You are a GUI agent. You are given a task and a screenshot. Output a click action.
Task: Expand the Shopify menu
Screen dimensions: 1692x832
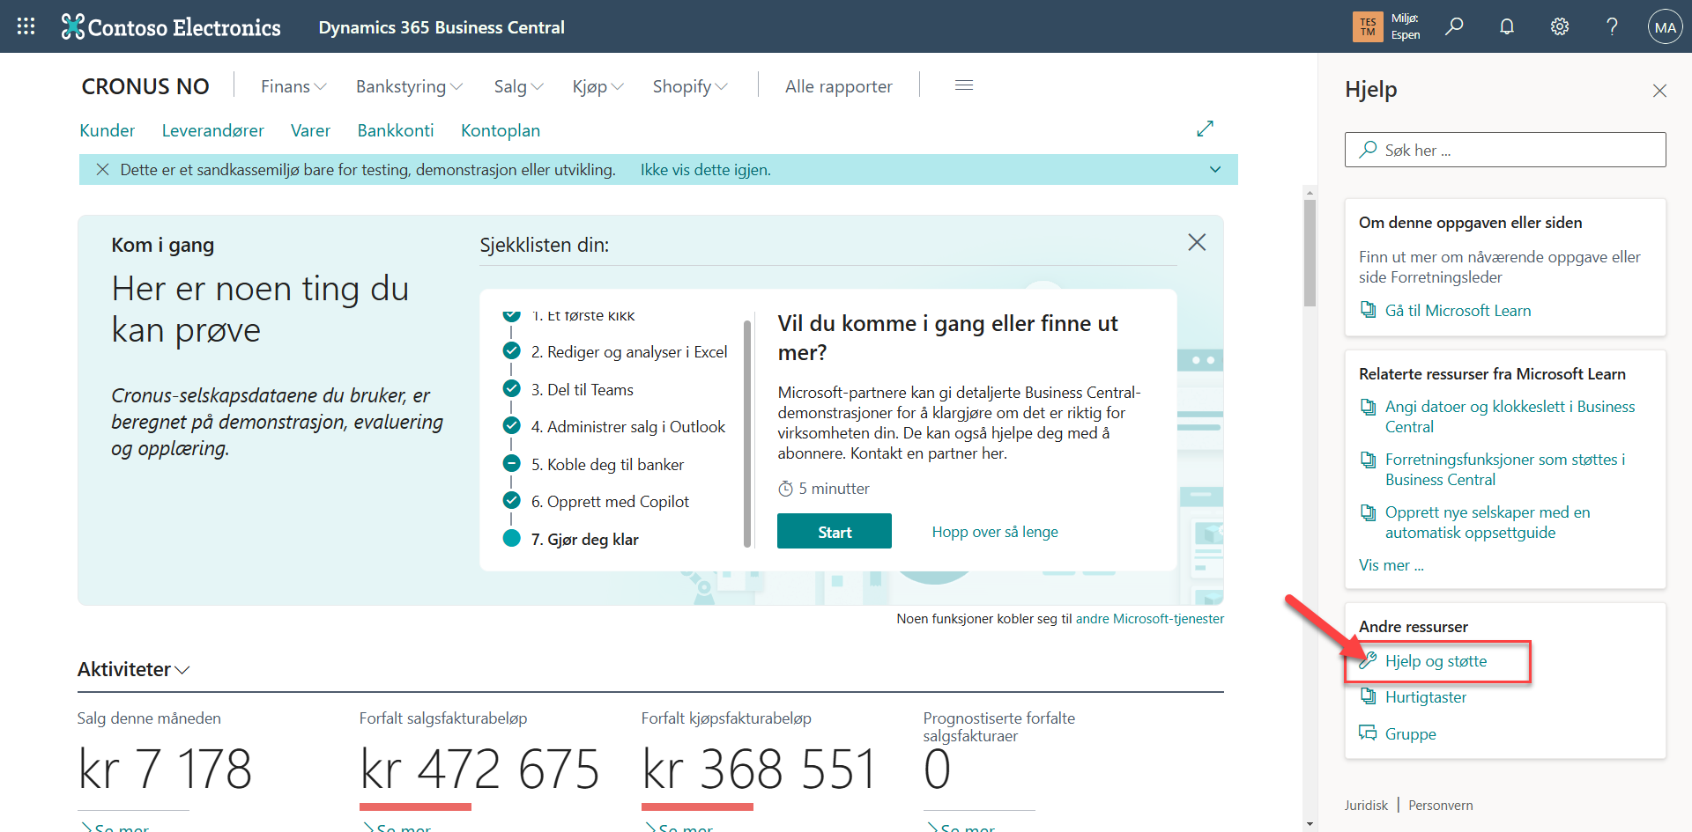pyautogui.click(x=690, y=86)
